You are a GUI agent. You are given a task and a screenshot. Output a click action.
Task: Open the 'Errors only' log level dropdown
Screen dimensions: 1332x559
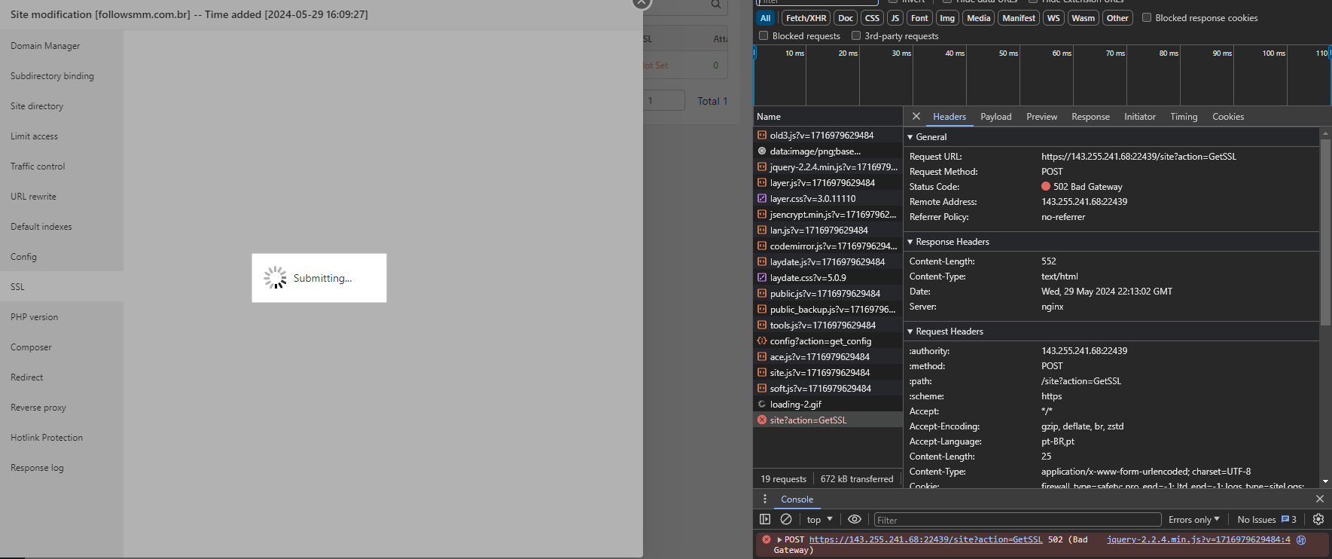[1193, 519]
